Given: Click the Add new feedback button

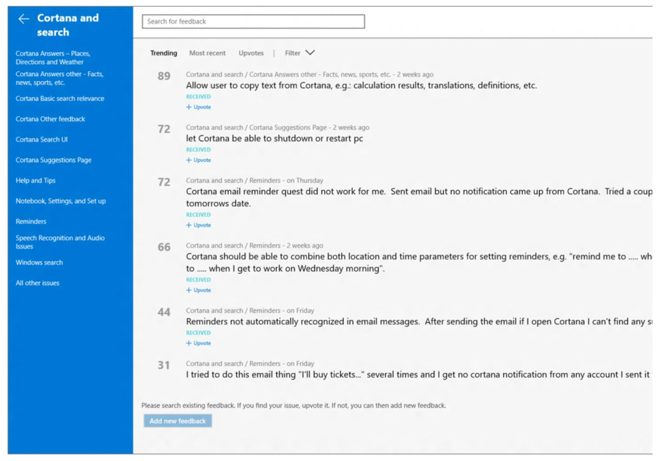Looking at the screenshot, I should click(x=177, y=421).
